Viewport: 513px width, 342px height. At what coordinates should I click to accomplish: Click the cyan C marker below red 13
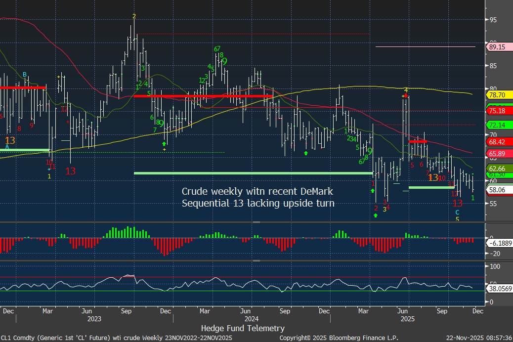point(457,212)
